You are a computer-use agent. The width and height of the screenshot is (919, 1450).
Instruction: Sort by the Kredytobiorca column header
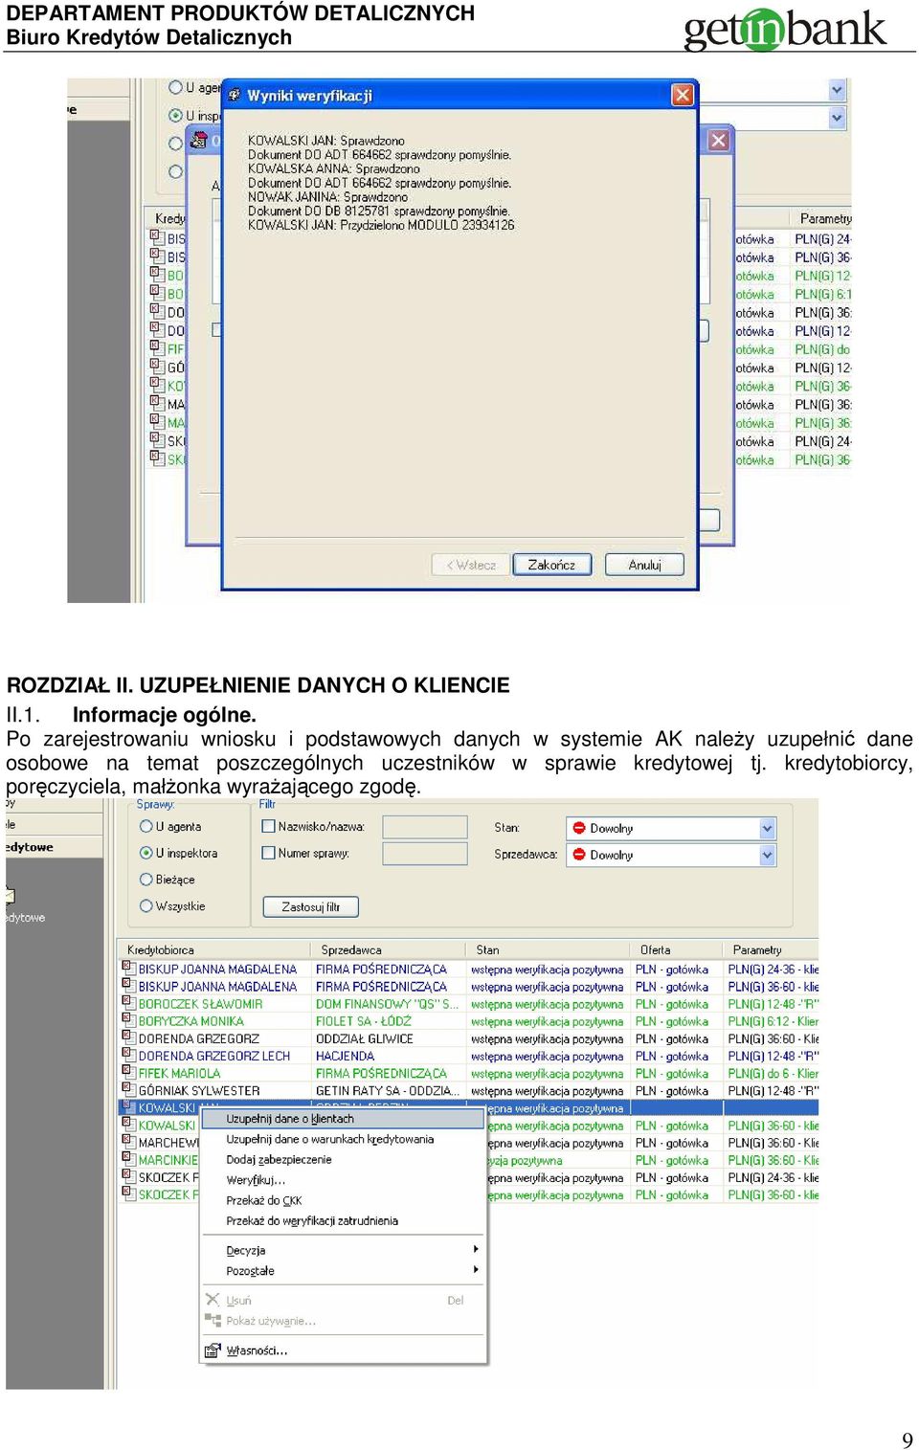pos(214,949)
